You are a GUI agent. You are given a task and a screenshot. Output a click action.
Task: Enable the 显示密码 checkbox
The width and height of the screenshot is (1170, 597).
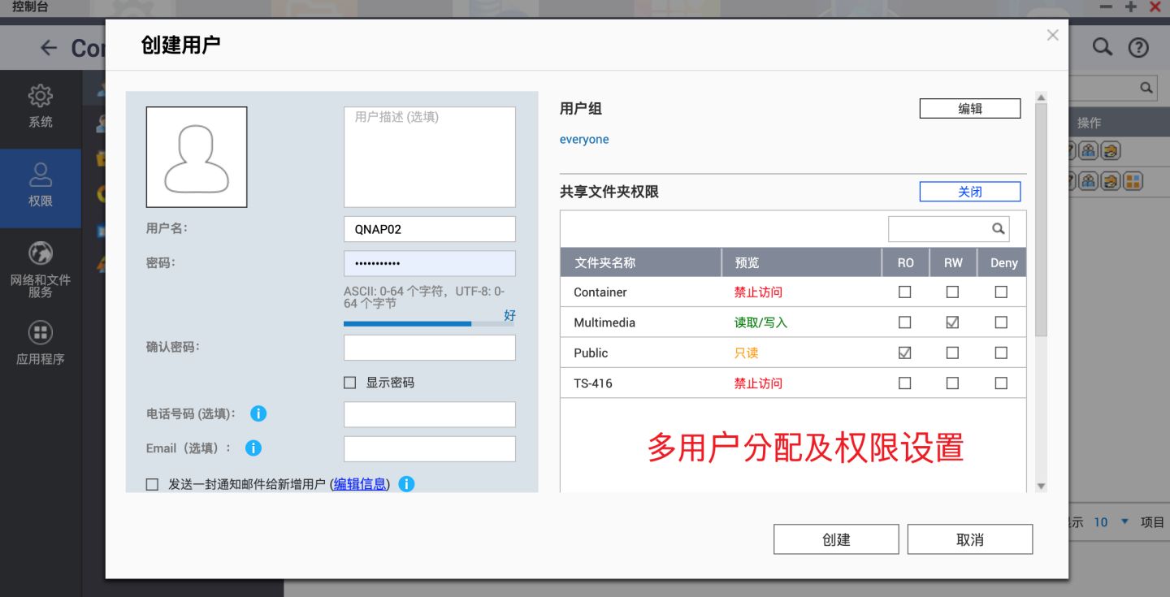[x=349, y=382]
